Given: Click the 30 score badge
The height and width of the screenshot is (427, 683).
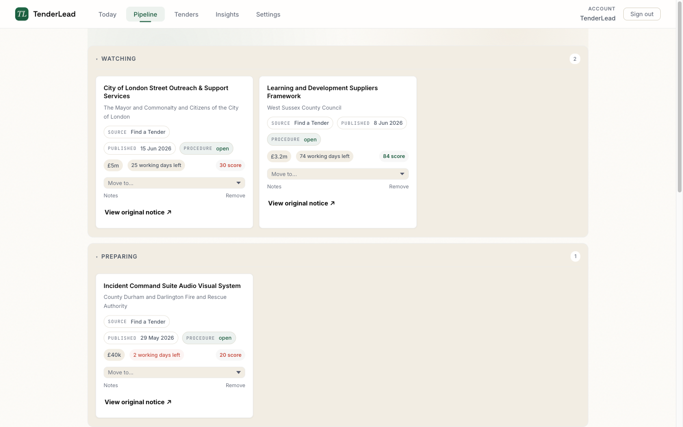Looking at the screenshot, I should click(231, 165).
